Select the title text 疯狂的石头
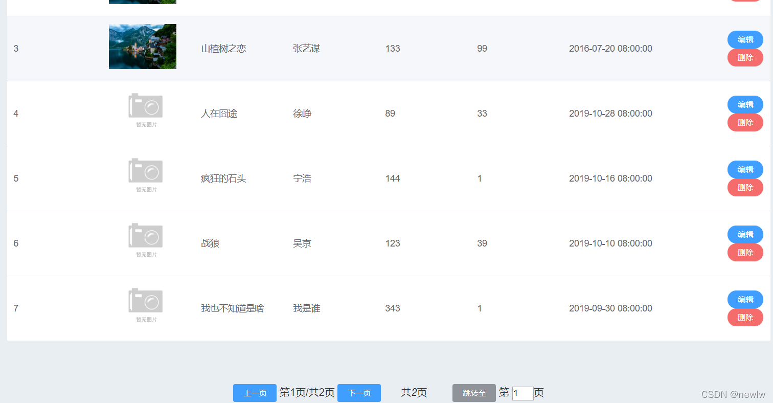 pos(223,178)
